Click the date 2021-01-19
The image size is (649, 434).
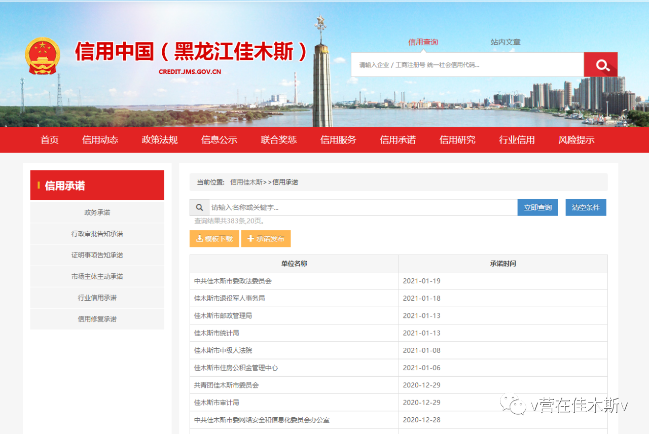pyautogui.click(x=421, y=281)
